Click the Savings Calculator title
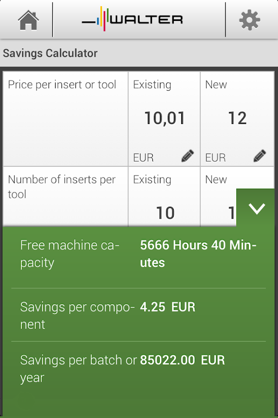The width and height of the screenshot is (278, 418). [x=50, y=53]
